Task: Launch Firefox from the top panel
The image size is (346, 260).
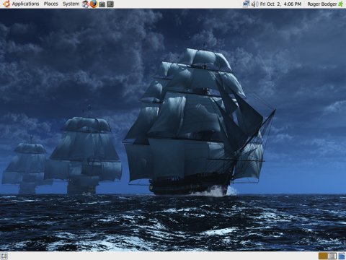Action: pyautogui.click(x=94, y=4)
